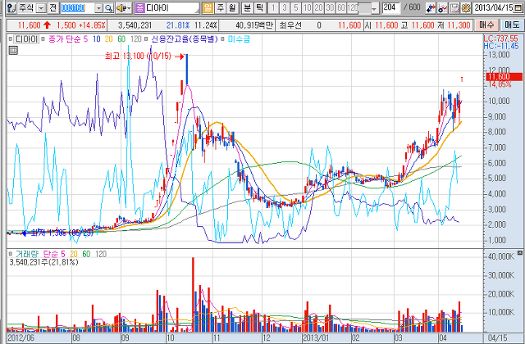Click the 디아이 chart legend label
525x344 pixels.
point(26,39)
